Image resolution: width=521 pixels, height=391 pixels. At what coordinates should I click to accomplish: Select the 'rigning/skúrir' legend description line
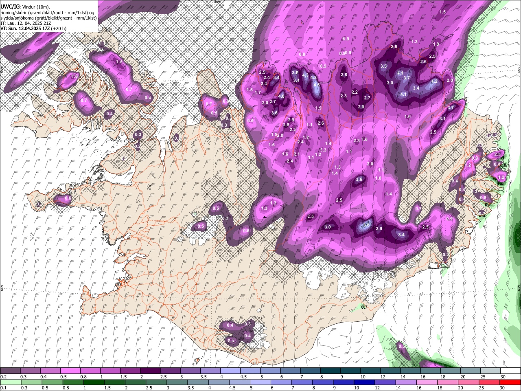pyautogui.click(x=47, y=13)
